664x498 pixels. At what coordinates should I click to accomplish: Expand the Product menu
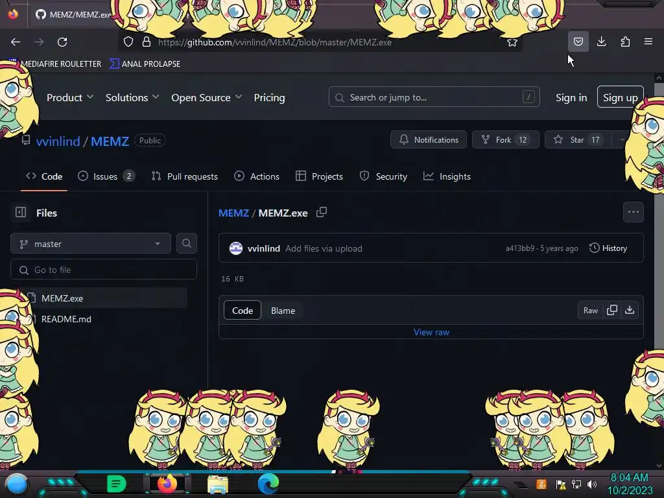point(70,97)
